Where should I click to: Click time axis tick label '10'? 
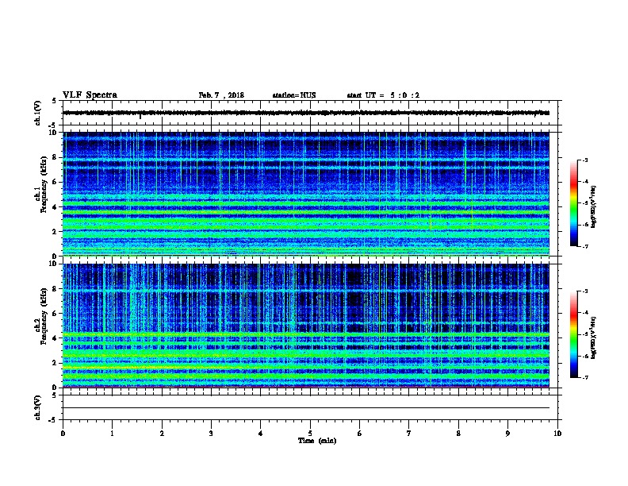coord(557,434)
